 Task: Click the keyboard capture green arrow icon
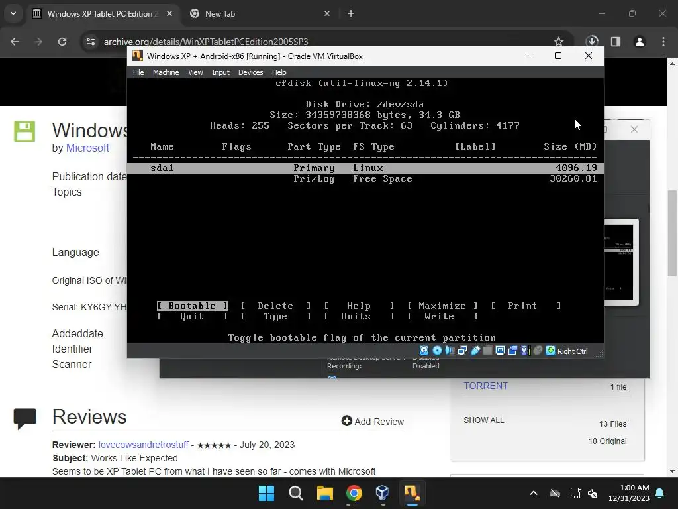click(550, 351)
